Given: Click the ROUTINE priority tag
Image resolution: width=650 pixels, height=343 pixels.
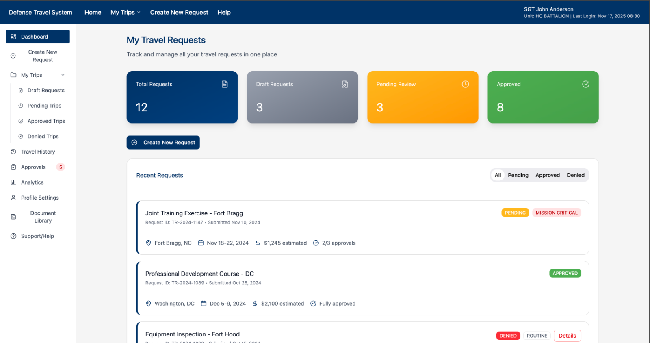Looking at the screenshot, I should (537, 336).
